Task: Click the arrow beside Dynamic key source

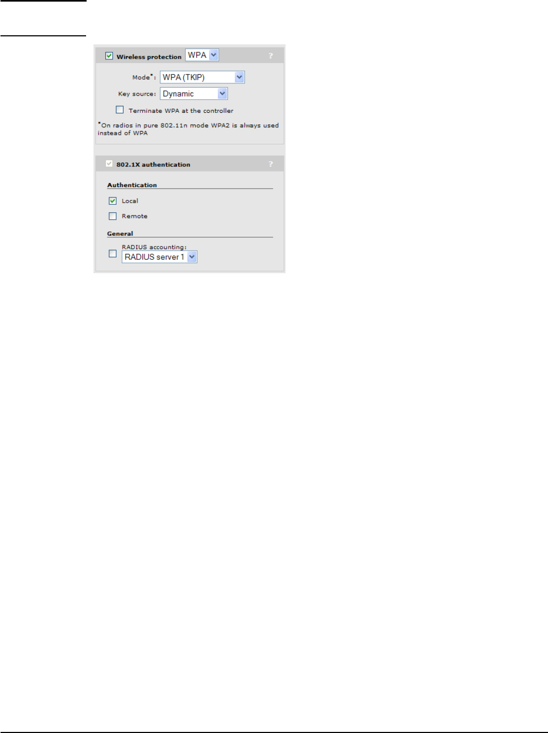Action: [222, 94]
